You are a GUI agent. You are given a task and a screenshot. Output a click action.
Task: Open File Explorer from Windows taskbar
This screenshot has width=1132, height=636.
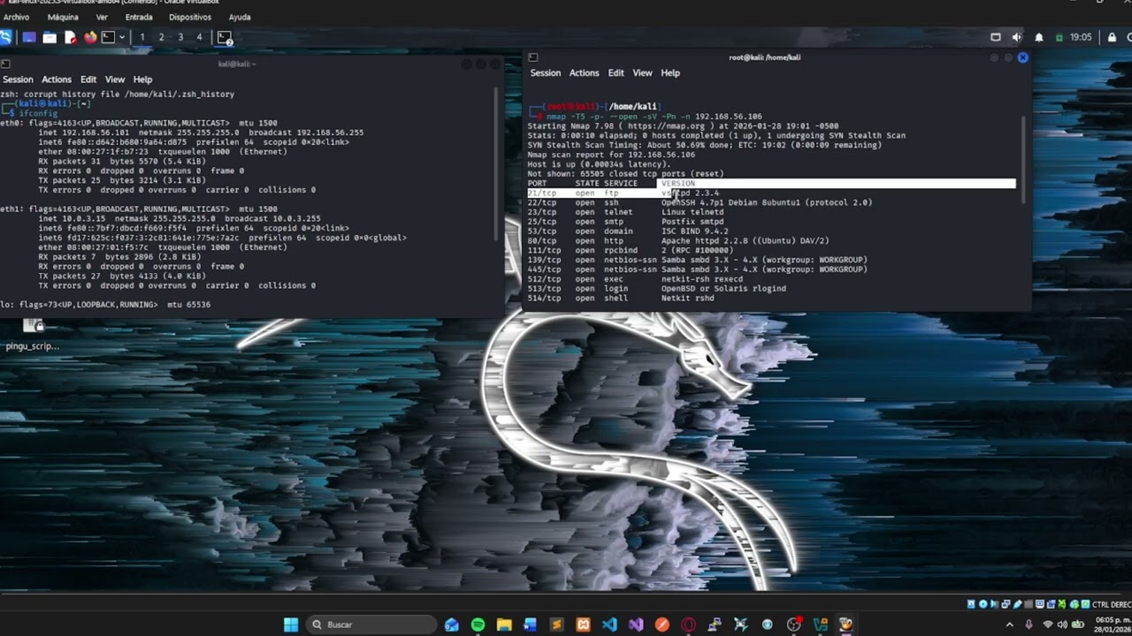click(x=504, y=625)
